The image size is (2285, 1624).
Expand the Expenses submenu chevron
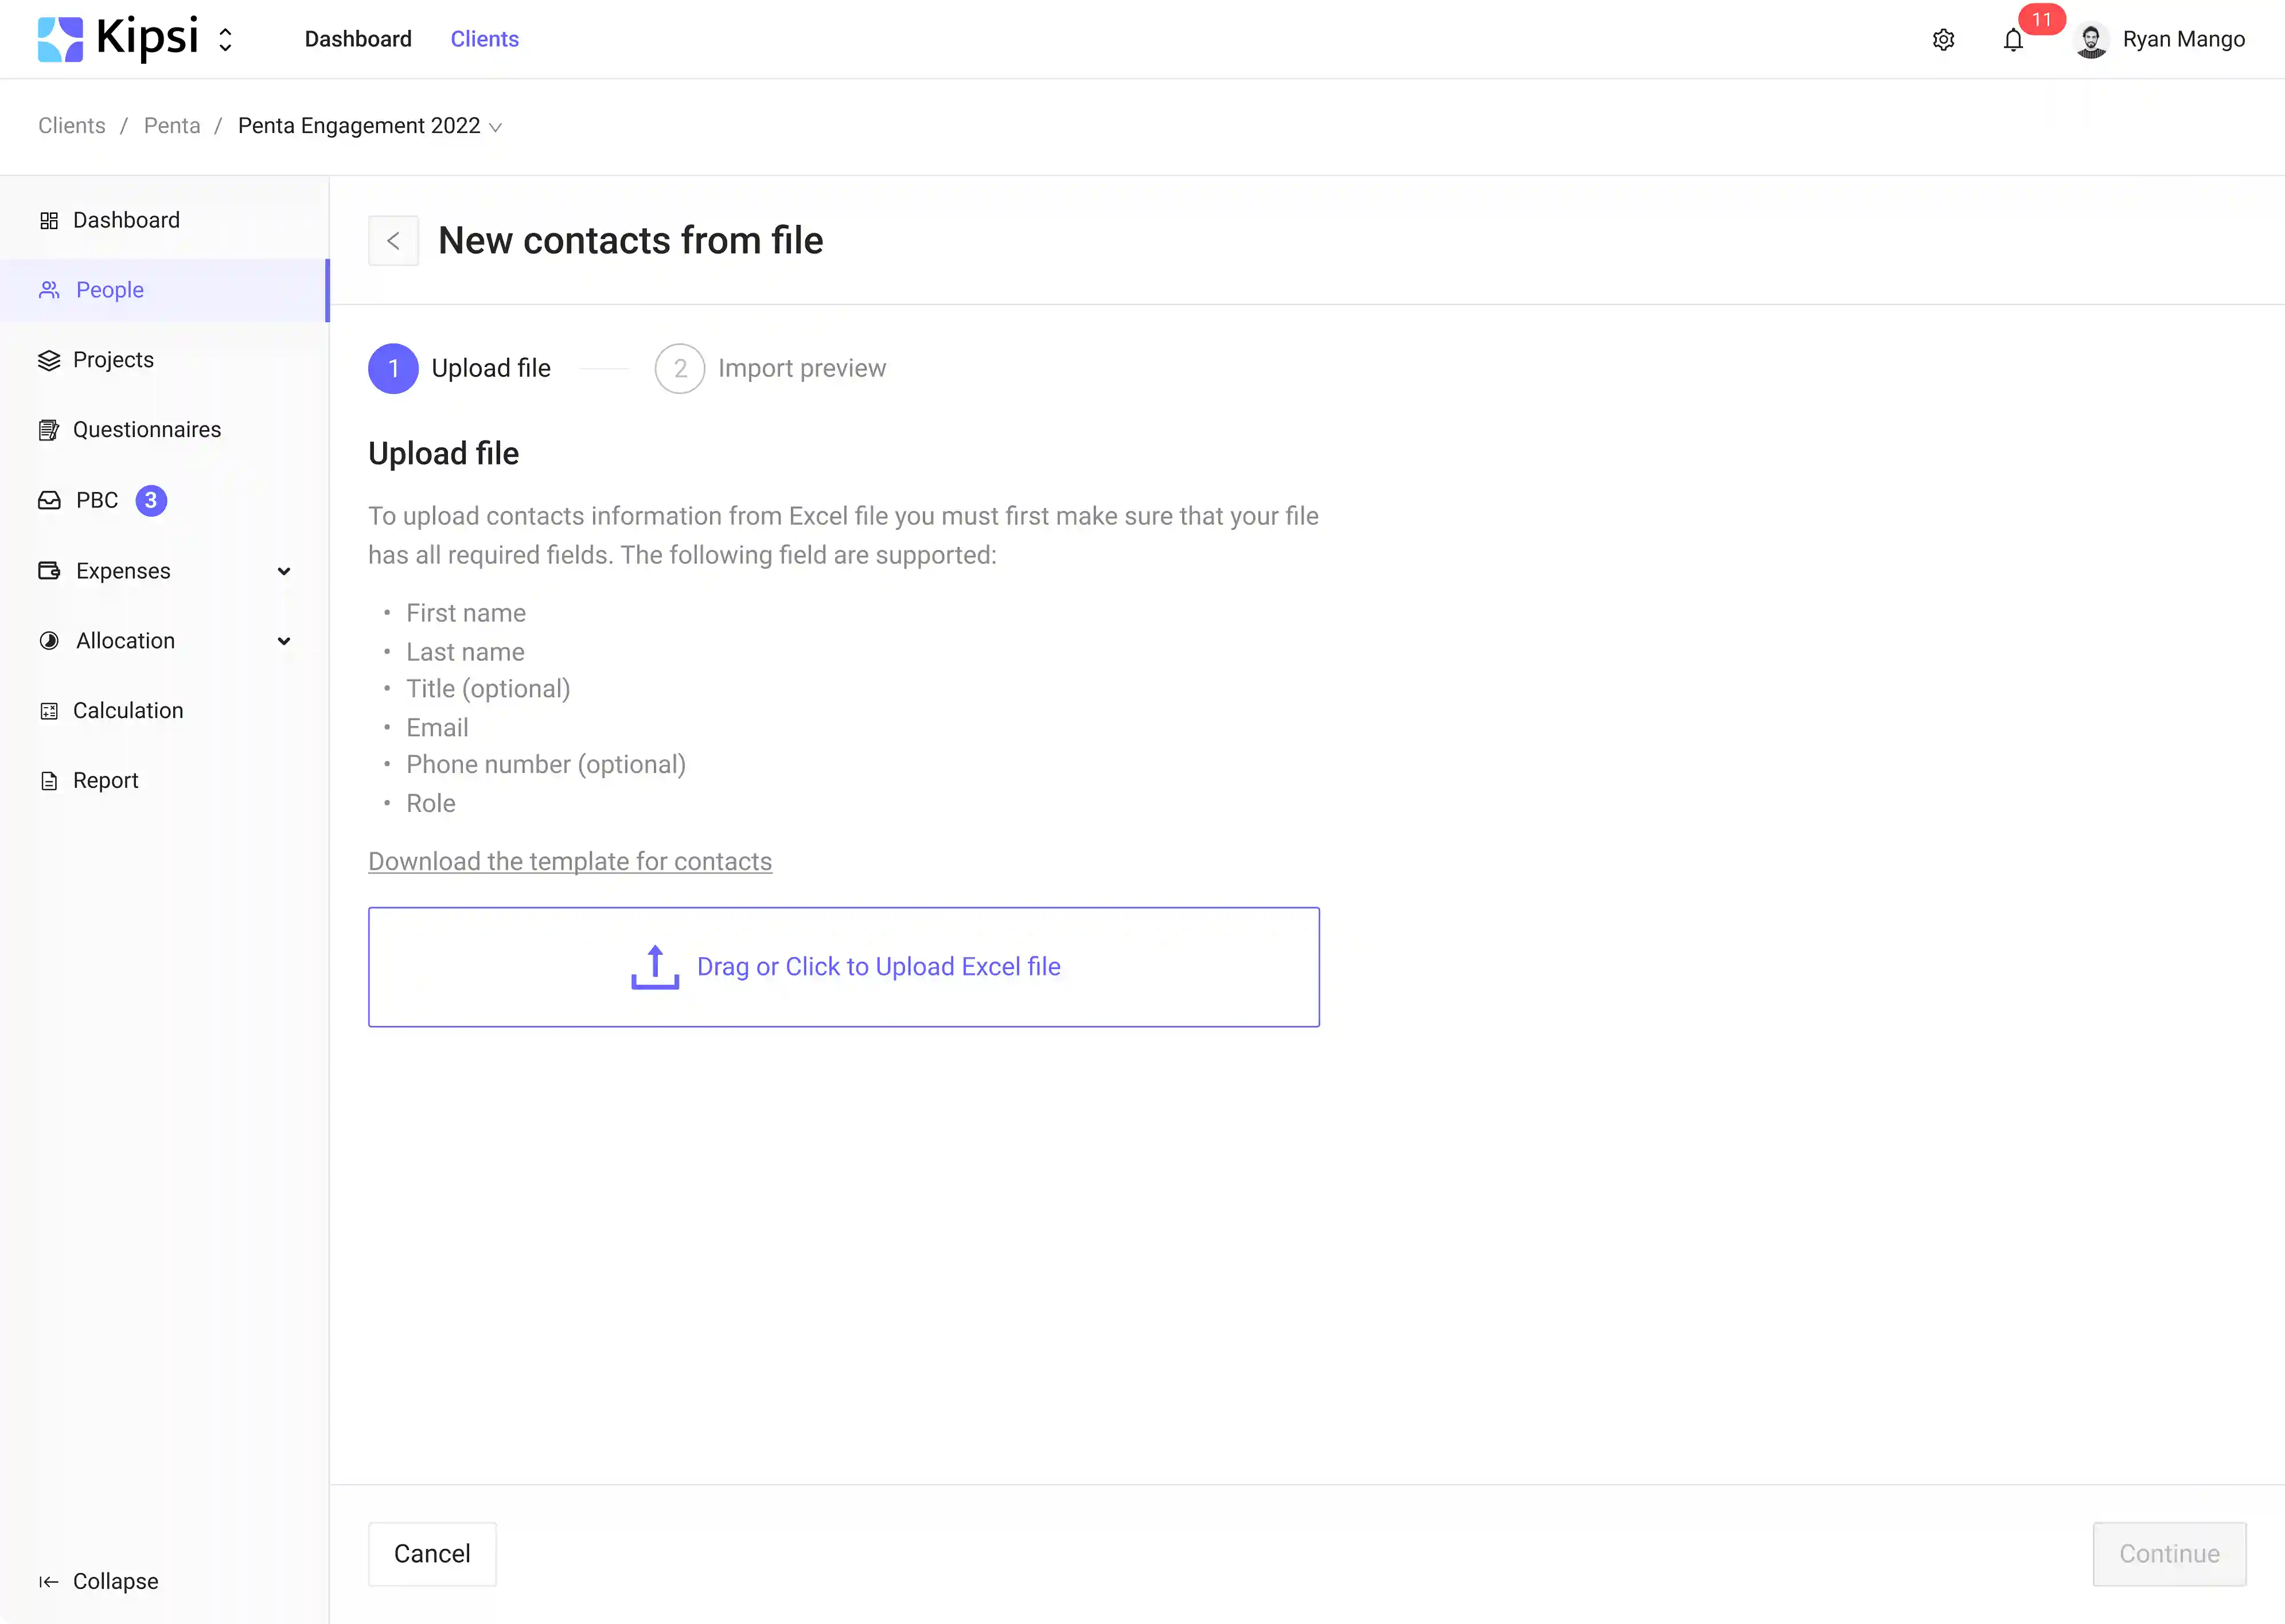pyautogui.click(x=284, y=571)
